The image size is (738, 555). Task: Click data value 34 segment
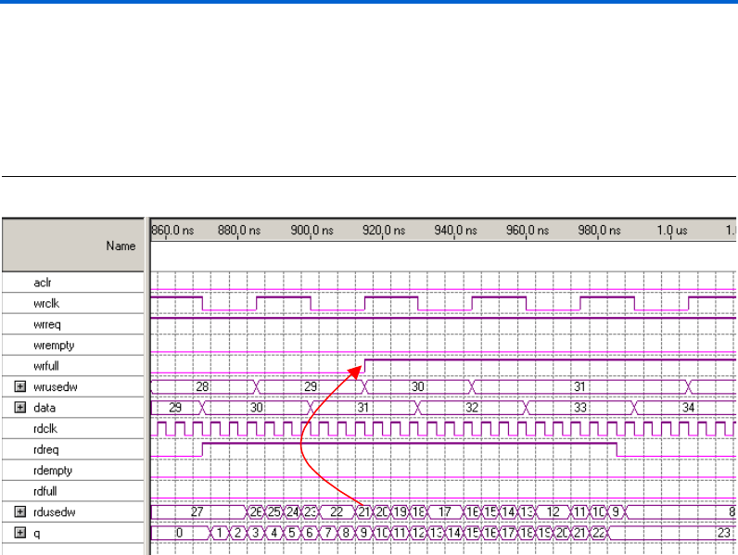point(686,408)
